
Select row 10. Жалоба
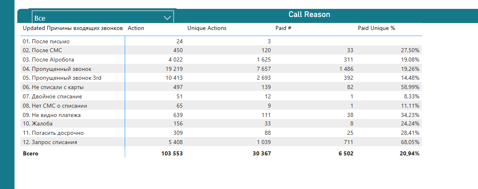tap(221, 123)
